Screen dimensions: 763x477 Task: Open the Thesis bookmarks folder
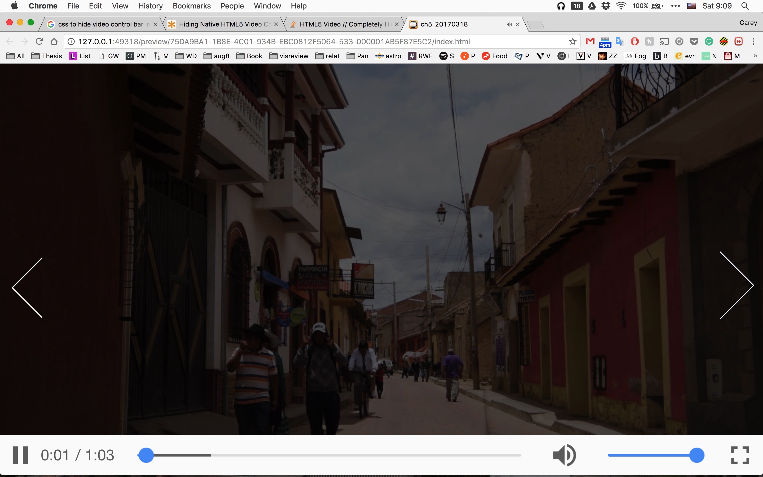click(47, 56)
